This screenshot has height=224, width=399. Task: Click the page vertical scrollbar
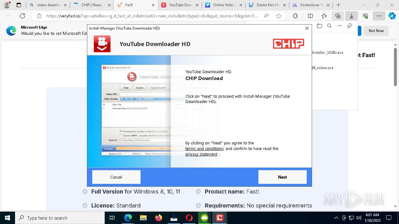click(395, 67)
